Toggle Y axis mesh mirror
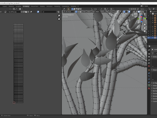This screenshot has height=118, width=157. pos(133,9)
